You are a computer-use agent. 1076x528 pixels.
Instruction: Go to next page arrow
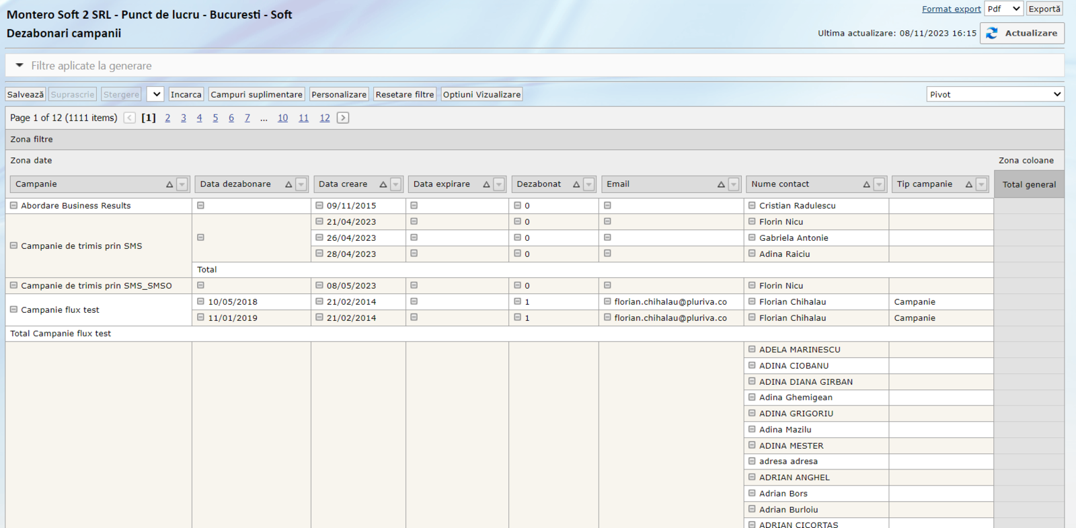click(343, 118)
